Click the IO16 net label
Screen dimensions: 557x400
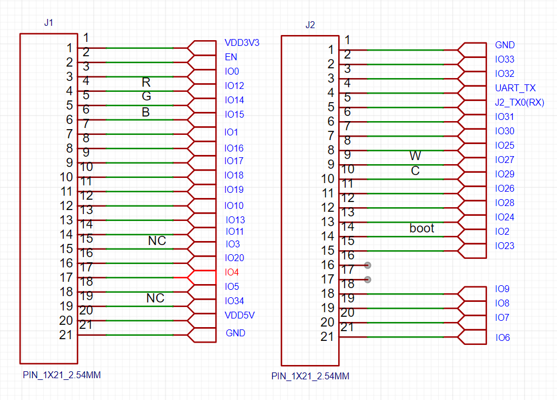(x=234, y=148)
